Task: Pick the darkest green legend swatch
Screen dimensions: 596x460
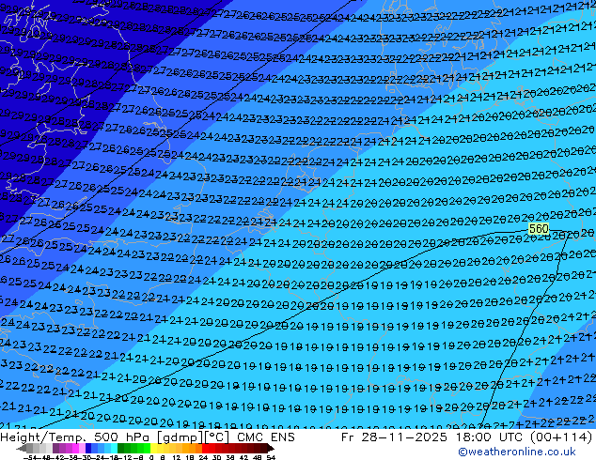Action: point(121,448)
